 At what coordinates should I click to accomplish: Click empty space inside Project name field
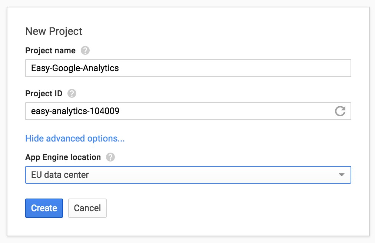(x=241, y=68)
